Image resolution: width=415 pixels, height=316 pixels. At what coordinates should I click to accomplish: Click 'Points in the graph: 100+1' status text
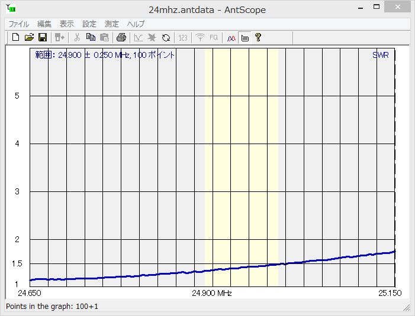(x=52, y=307)
